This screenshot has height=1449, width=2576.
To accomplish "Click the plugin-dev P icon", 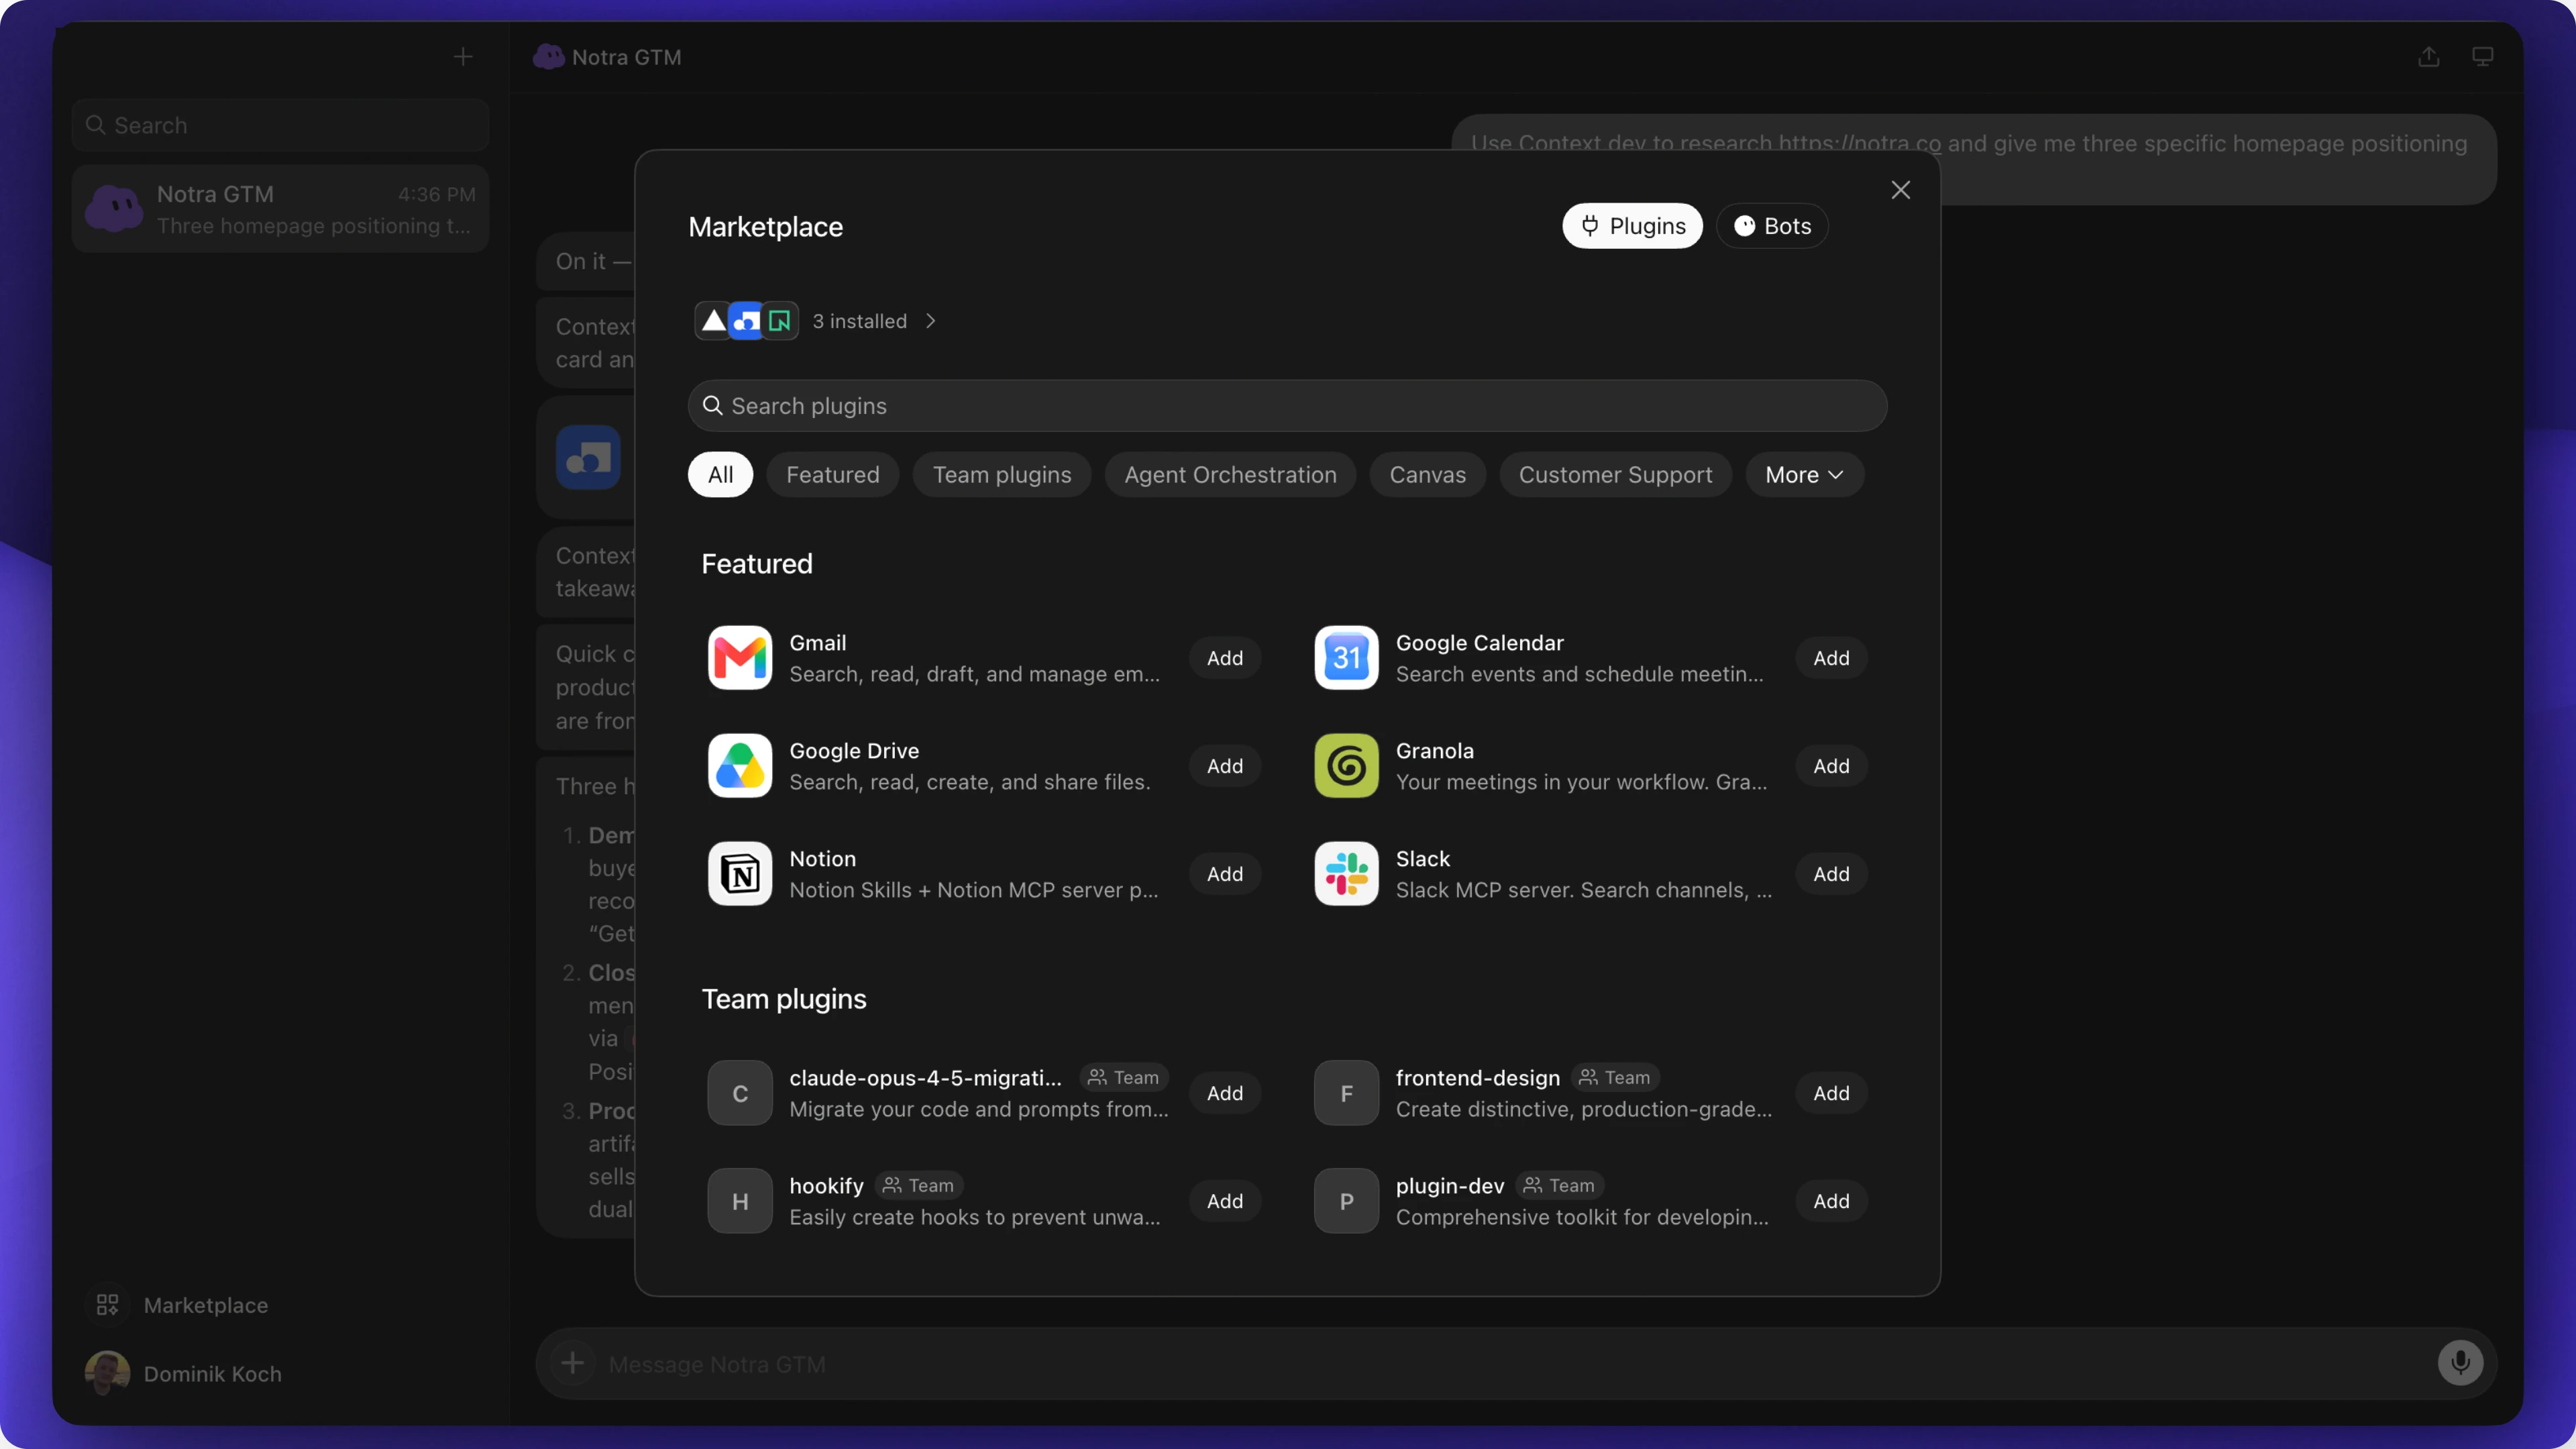I will point(1346,1201).
